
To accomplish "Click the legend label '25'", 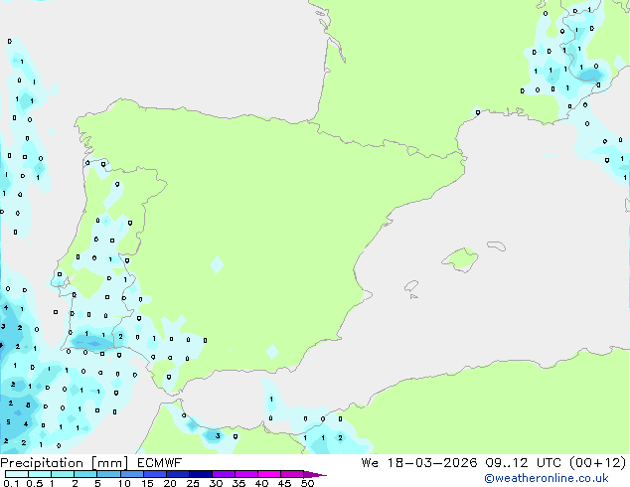I will pyautogui.click(x=193, y=483).
